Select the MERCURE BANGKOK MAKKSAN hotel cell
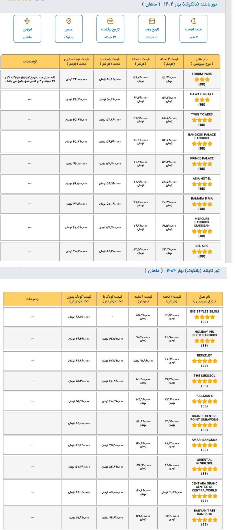Image resolution: width=239 pixels, height=530 pixels. click(x=202, y=228)
